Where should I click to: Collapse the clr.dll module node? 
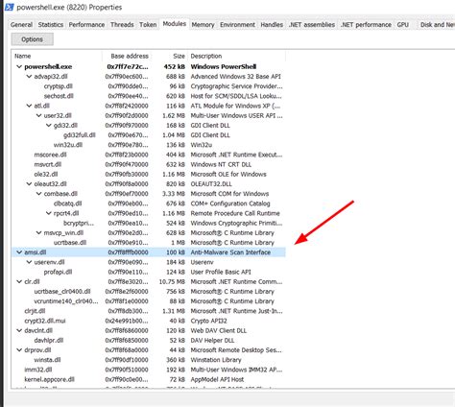[19, 281]
